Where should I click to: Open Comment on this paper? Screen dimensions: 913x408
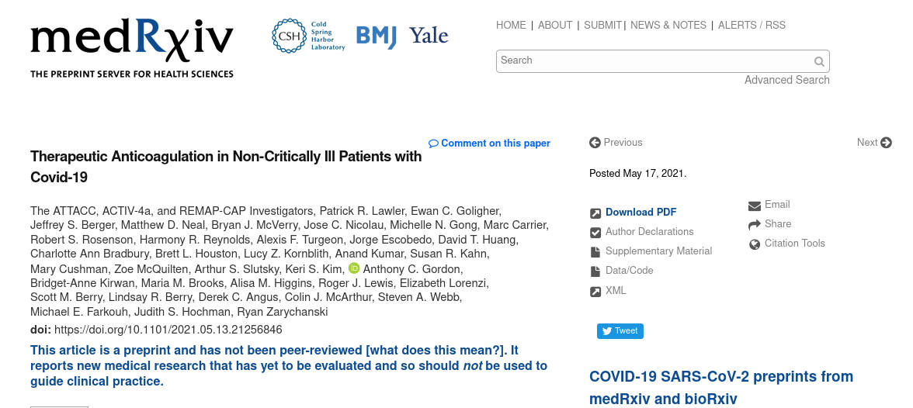click(490, 143)
